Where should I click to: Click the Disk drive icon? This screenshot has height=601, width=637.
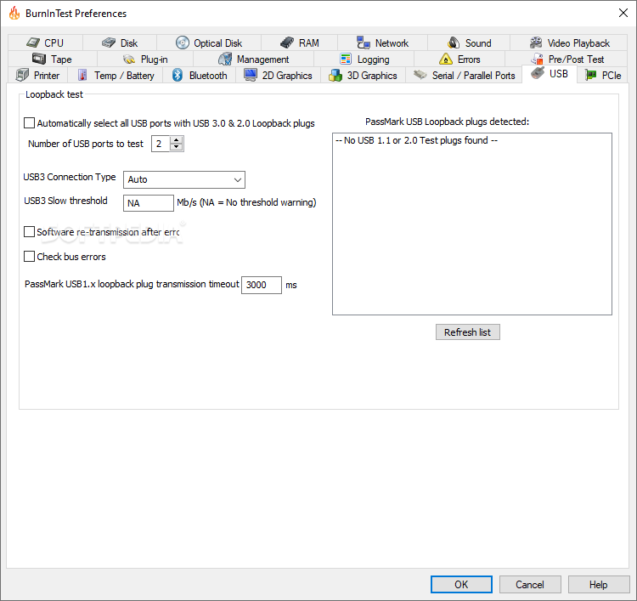pos(109,43)
